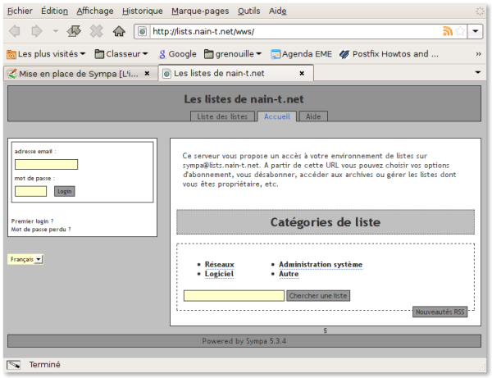This screenshot has width=492, height=378.
Task: Open the Classeur bookmarks folder
Action: tap(121, 54)
